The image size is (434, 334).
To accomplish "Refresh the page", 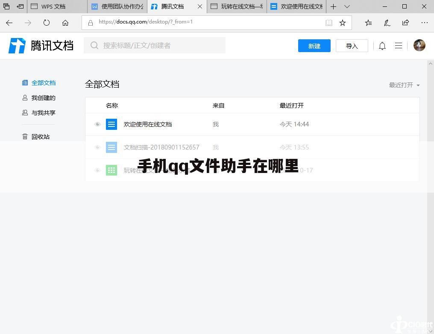I will click(x=47, y=23).
